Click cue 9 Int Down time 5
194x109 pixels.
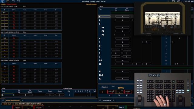point(127,57)
